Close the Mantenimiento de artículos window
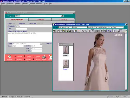 (x=74, y=13)
